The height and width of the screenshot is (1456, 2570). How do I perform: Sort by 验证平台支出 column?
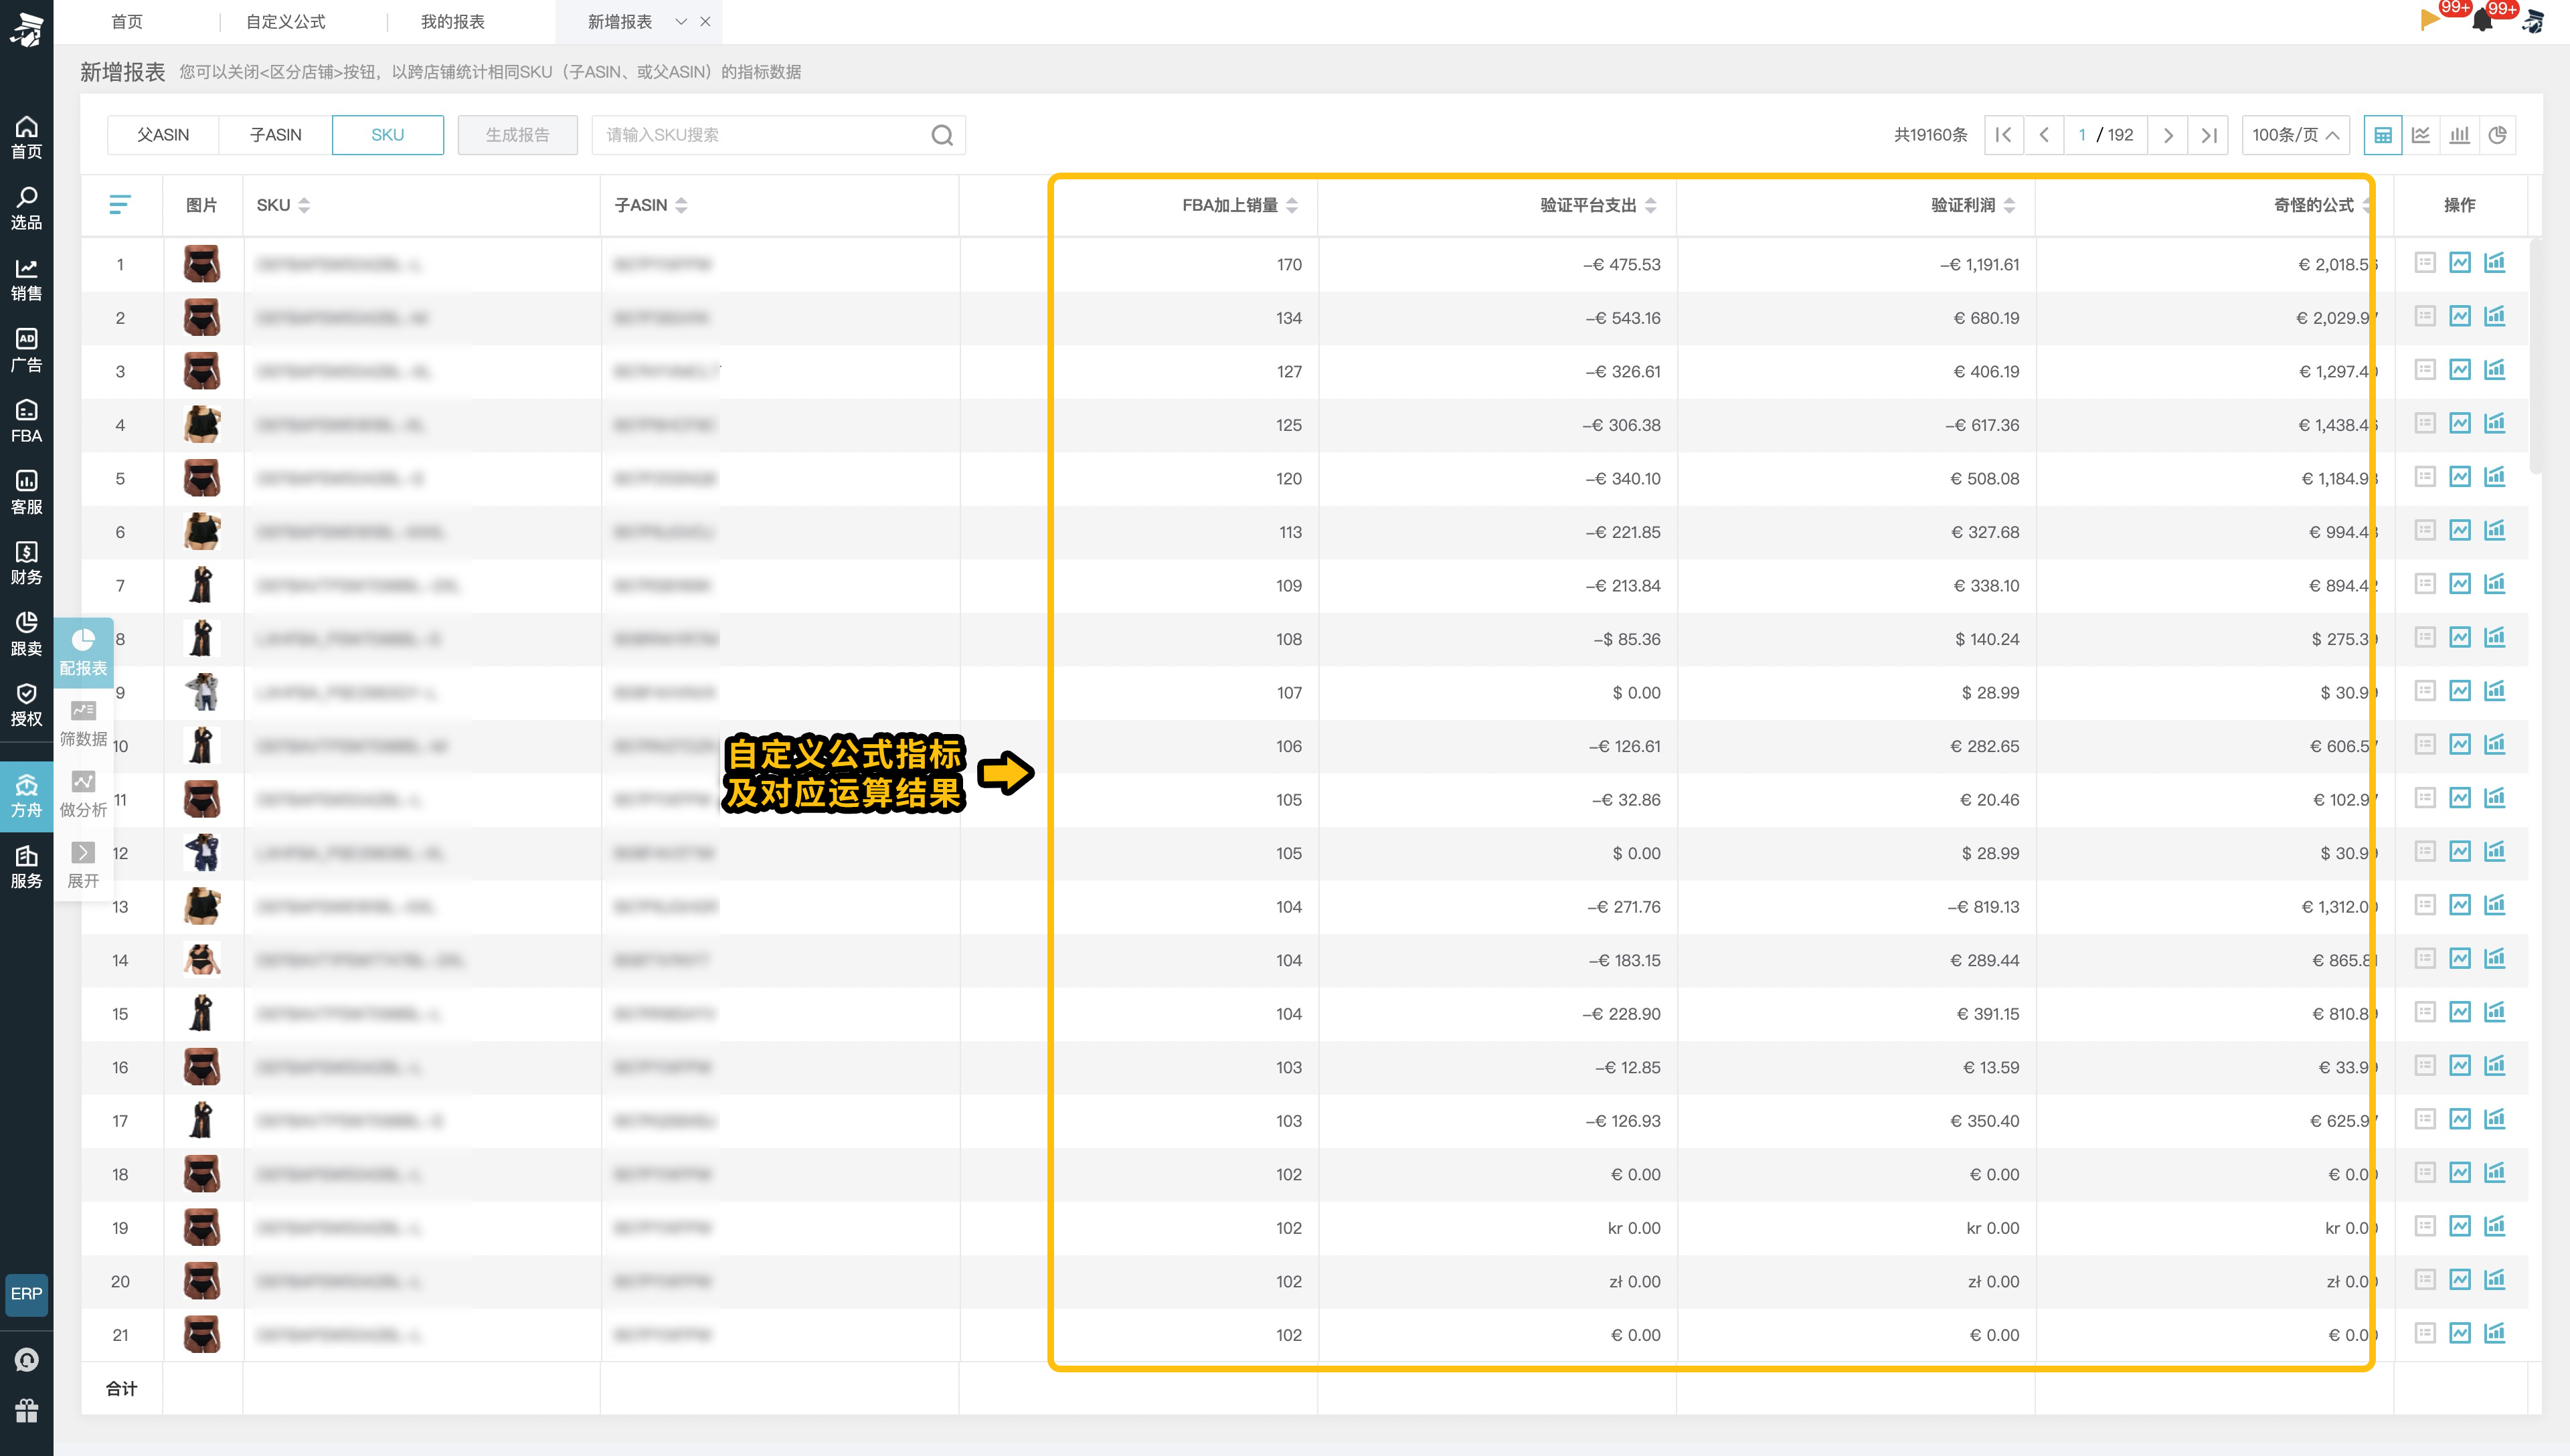click(x=1651, y=205)
